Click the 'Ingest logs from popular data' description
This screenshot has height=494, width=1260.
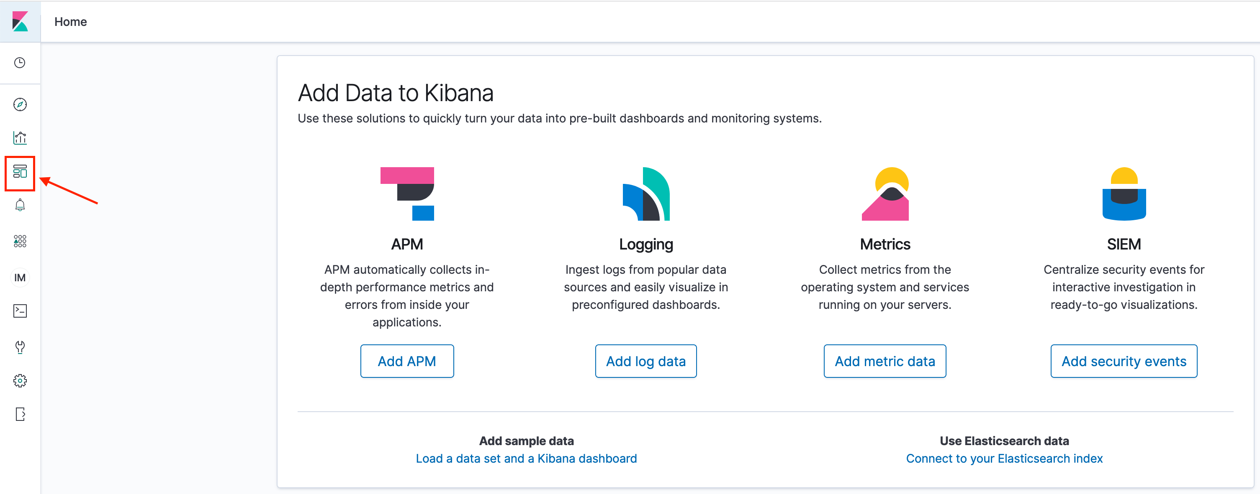[645, 287]
